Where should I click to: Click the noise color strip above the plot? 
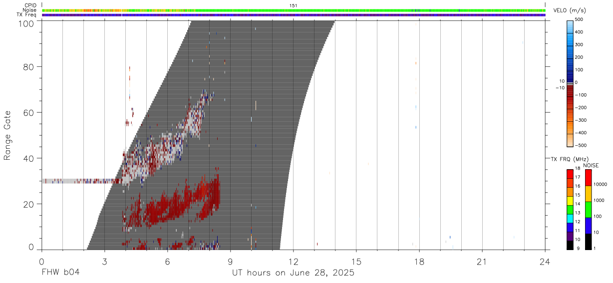point(294,10)
